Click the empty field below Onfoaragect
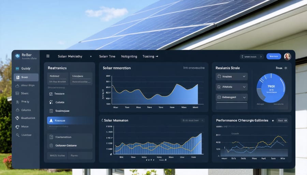 click(x=232, y=106)
